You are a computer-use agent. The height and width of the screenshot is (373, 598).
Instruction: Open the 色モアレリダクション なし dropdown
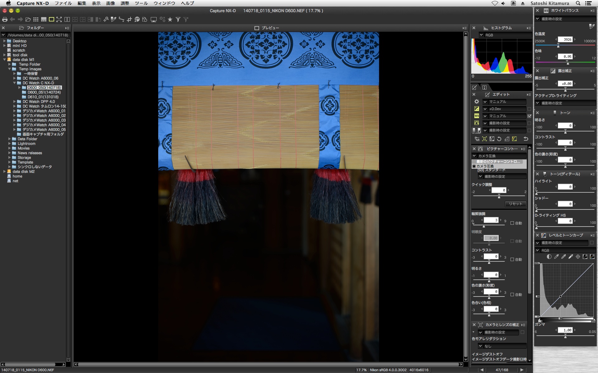[502, 346]
